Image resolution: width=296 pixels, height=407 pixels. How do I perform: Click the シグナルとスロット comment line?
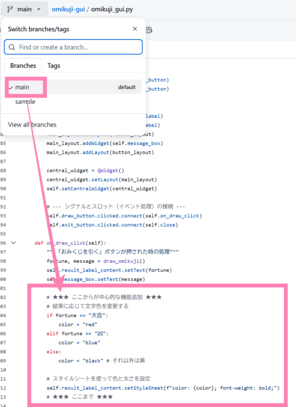point(116,207)
